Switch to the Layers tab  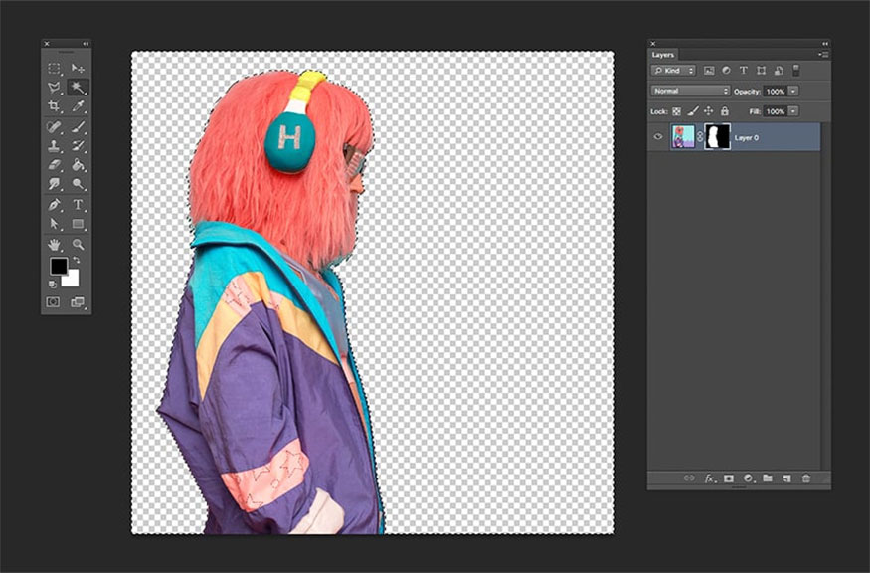coord(663,55)
